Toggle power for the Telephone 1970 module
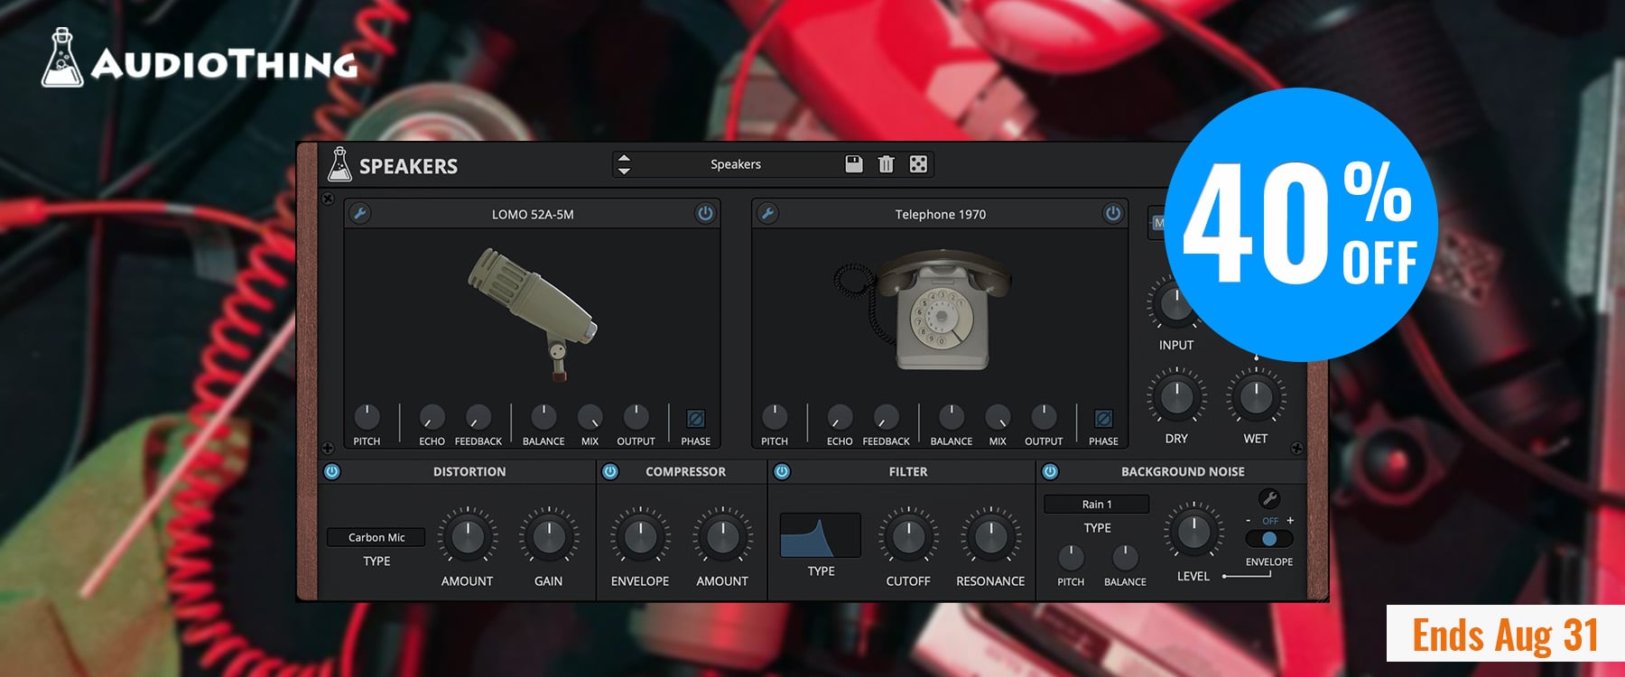Screen dimensions: 1625x677 [x=1113, y=213]
